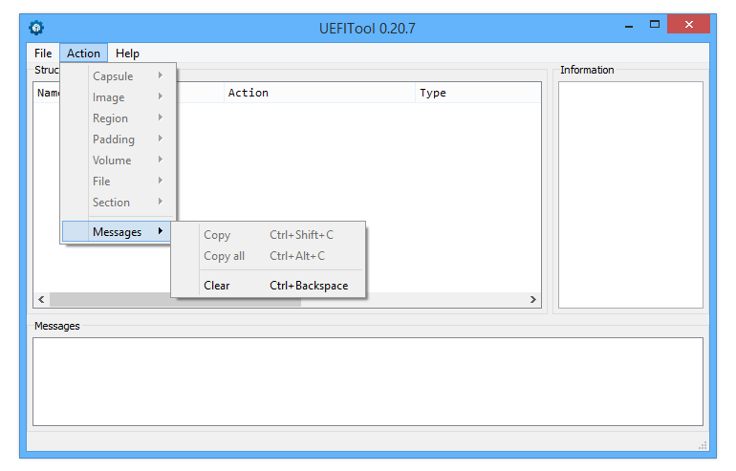Select the Messages submenu entry
The image size is (736, 471).
click(117, 232)
